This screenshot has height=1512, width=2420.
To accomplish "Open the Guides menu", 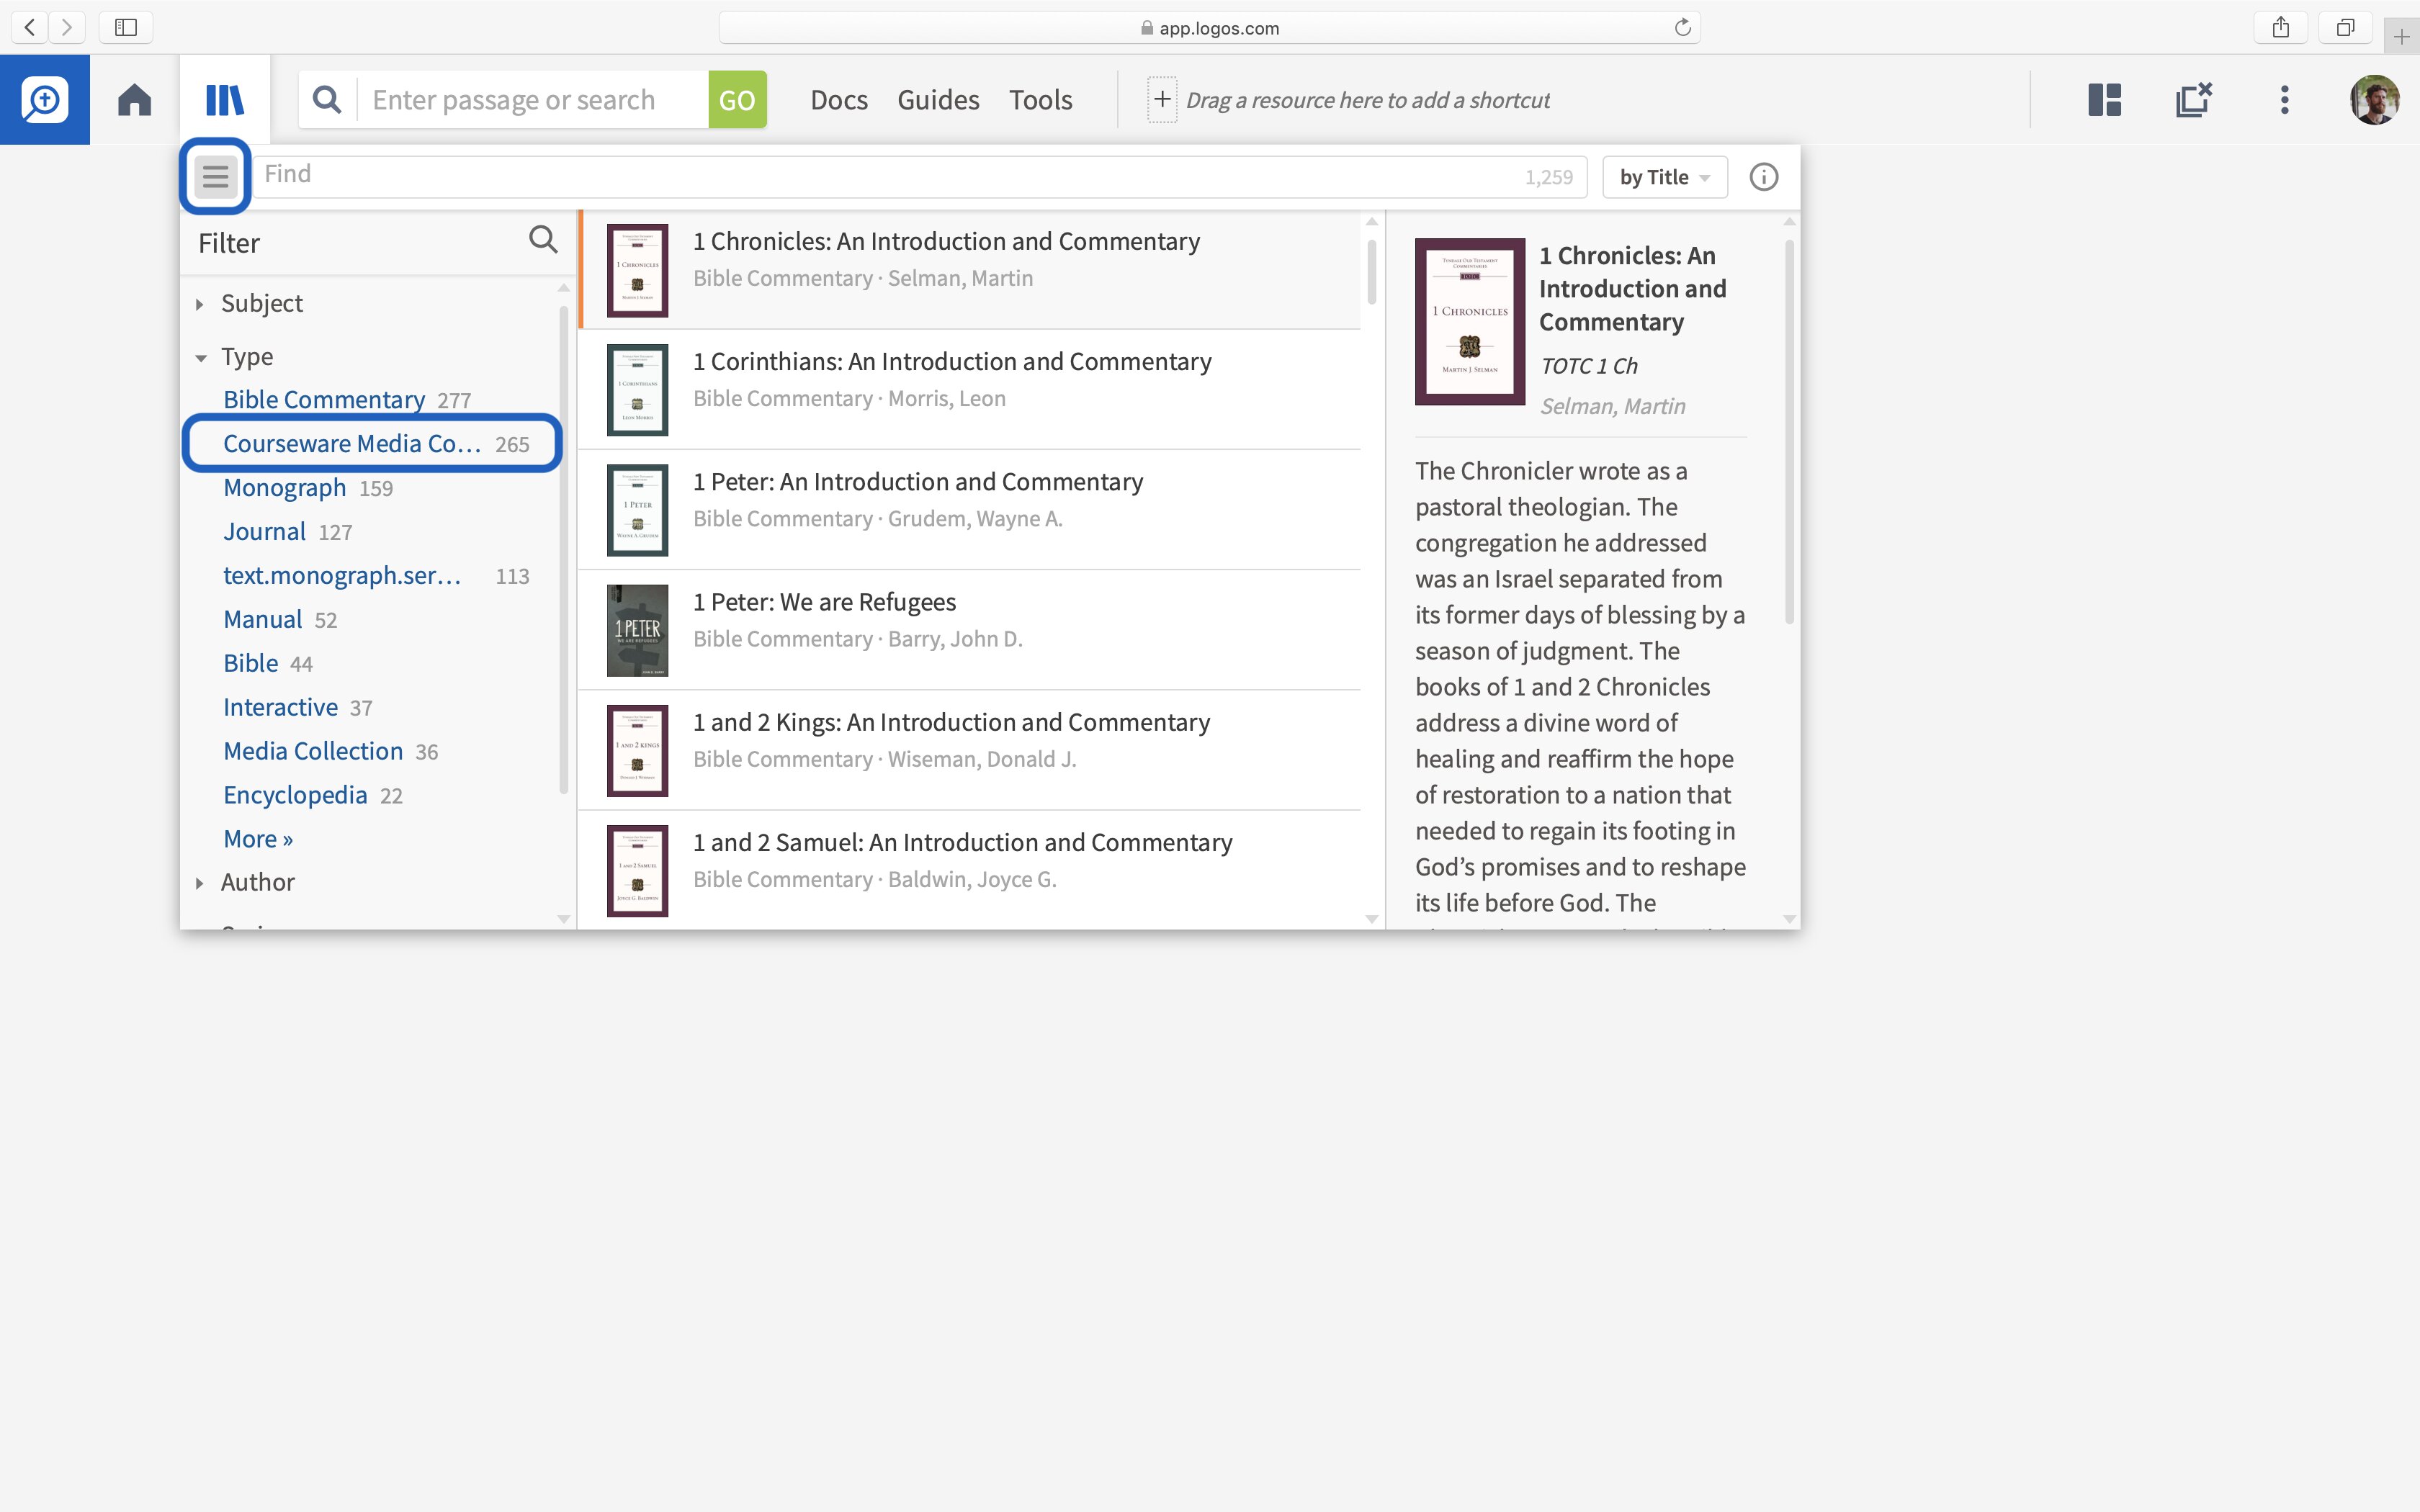I will (x=938, y=100).
